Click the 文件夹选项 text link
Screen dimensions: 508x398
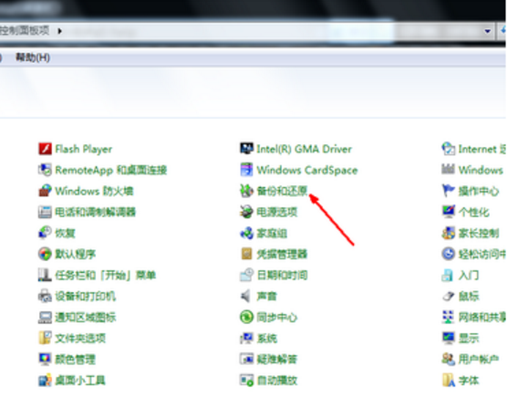(80, 338)
